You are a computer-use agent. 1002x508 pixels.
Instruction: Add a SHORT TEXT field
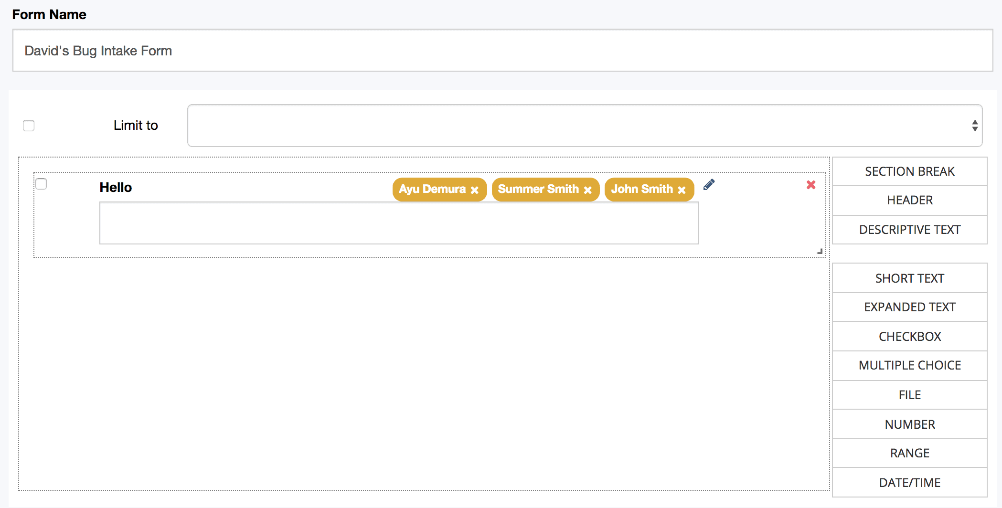[909, 278]
